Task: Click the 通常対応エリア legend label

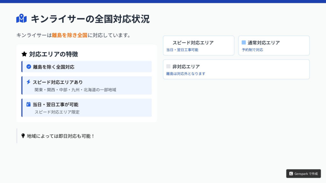Action: point(264,43)
